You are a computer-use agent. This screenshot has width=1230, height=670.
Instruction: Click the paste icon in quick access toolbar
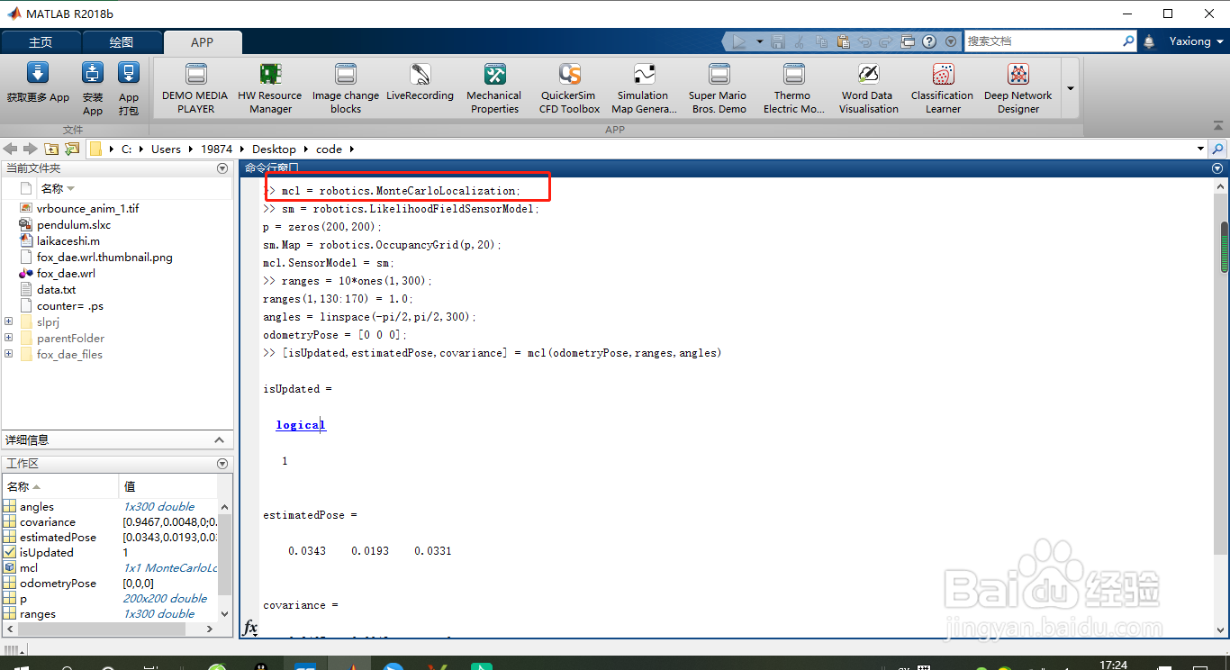click(843, 41)
